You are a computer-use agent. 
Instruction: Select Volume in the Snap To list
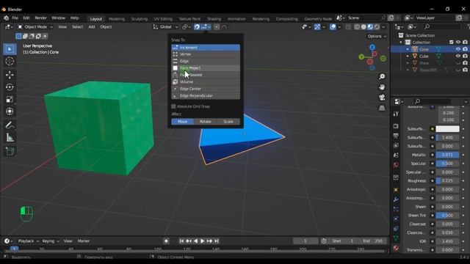(206, 82)
